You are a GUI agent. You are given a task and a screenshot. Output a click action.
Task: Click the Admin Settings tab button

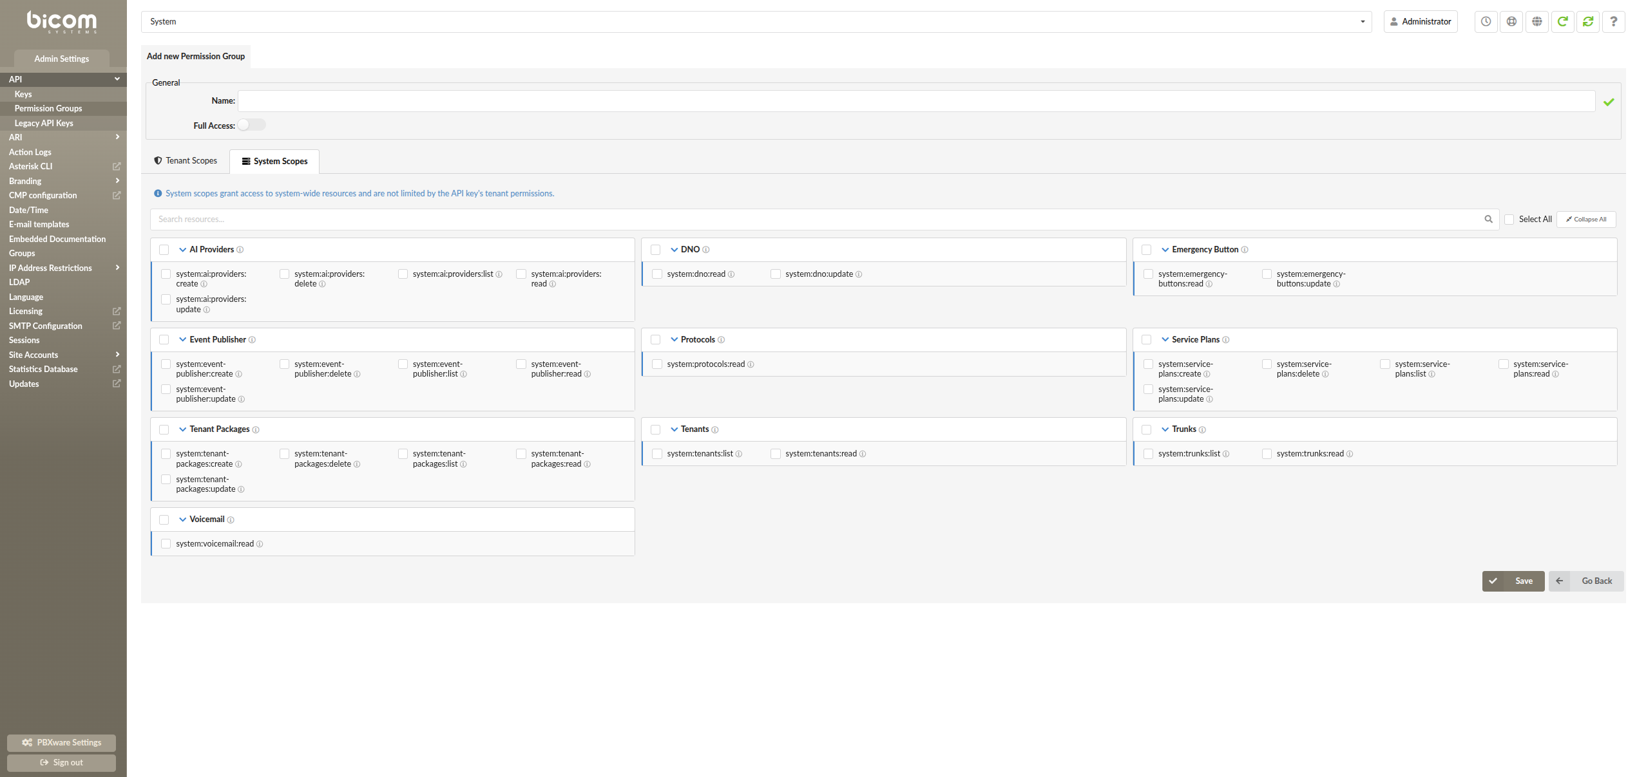coord(62,59)
